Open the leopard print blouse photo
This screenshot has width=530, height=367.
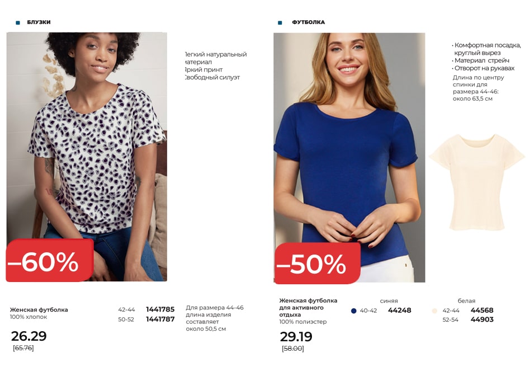pos(87,157)
